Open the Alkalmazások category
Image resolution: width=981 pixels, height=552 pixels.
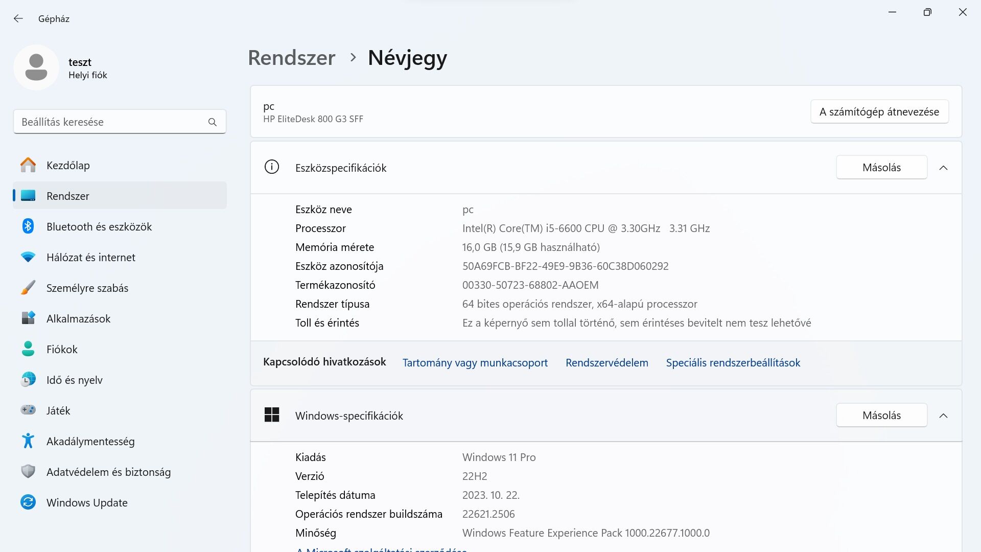coord(120,318)
